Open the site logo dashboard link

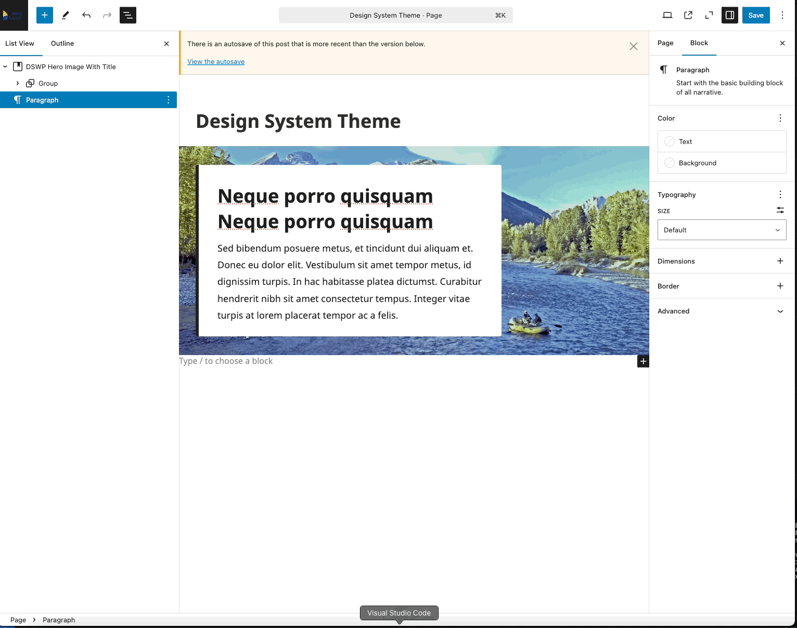(14, 15)
